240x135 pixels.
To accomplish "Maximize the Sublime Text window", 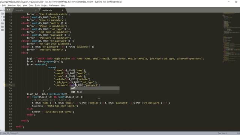I will click(x=236, y=2).
